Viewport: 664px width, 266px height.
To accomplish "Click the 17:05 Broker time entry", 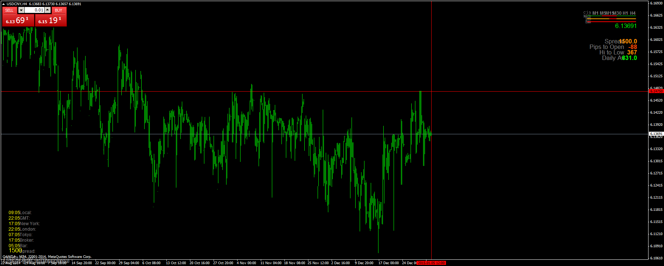I will [21, 240].
